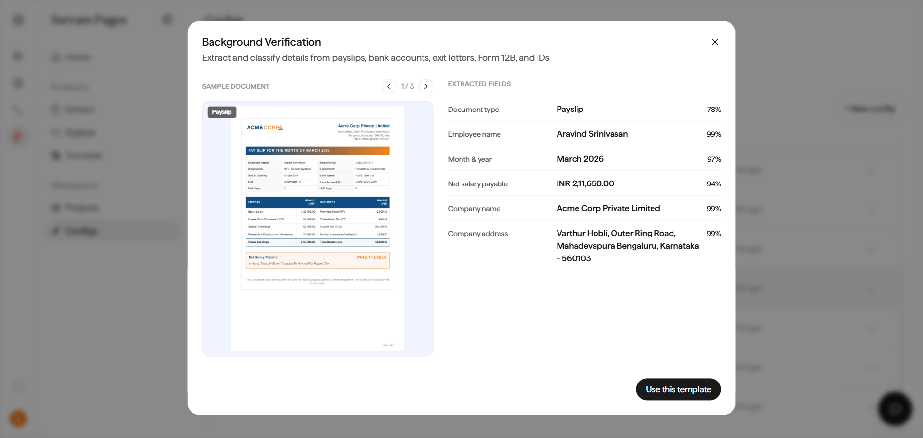Click the Use this template button
The image size is (923, 438).
coord(678,389)
